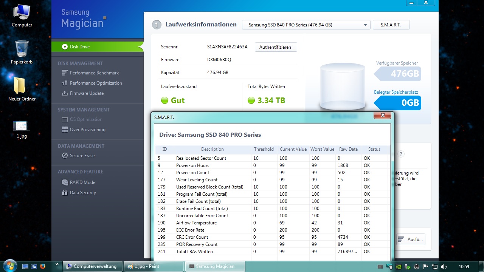
Task: Click the Secure Erase icon
Action: (64, 156)
